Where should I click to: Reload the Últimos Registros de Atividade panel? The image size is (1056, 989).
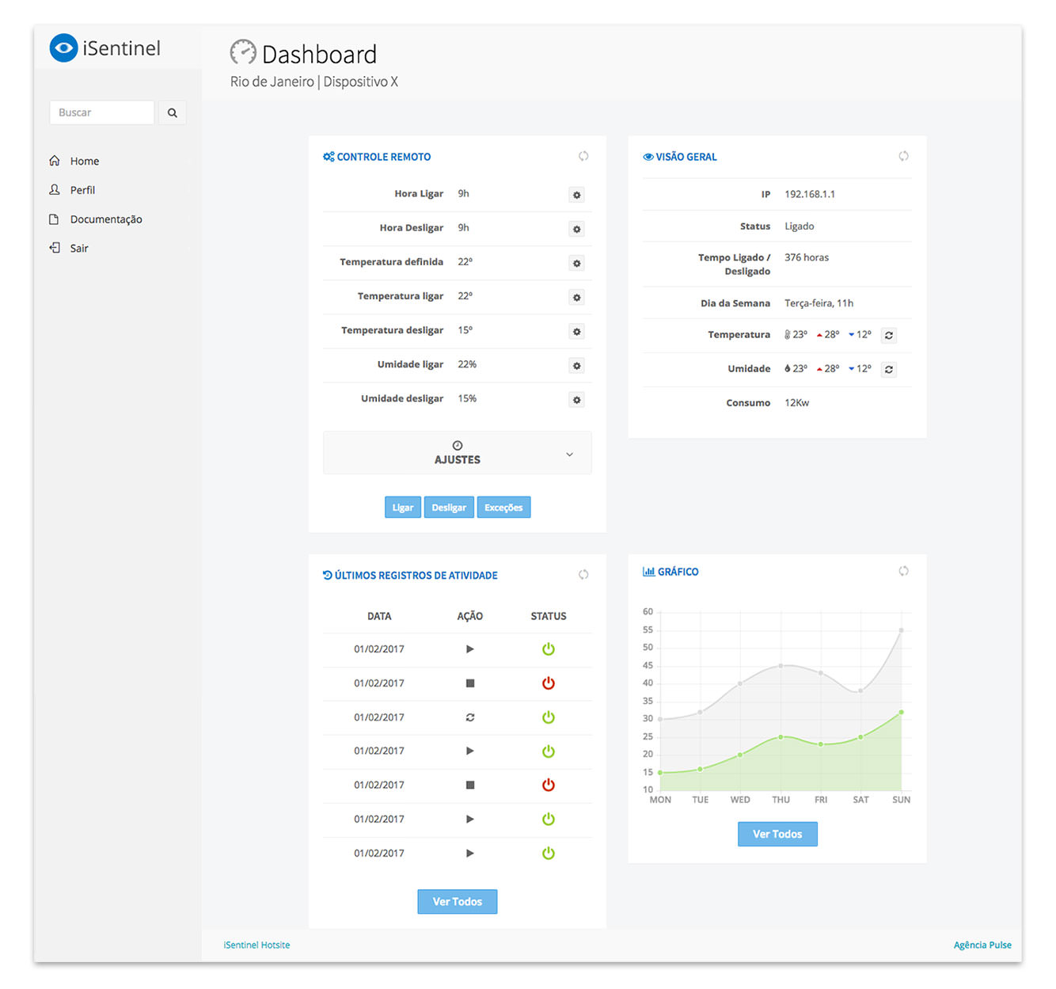583,575
